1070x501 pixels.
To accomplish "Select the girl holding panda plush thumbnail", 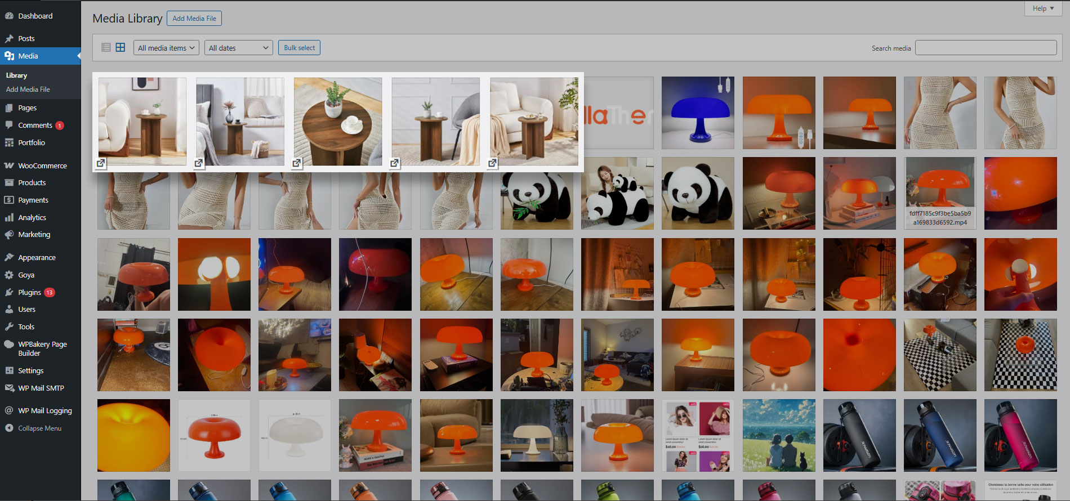I will point(617,193).
